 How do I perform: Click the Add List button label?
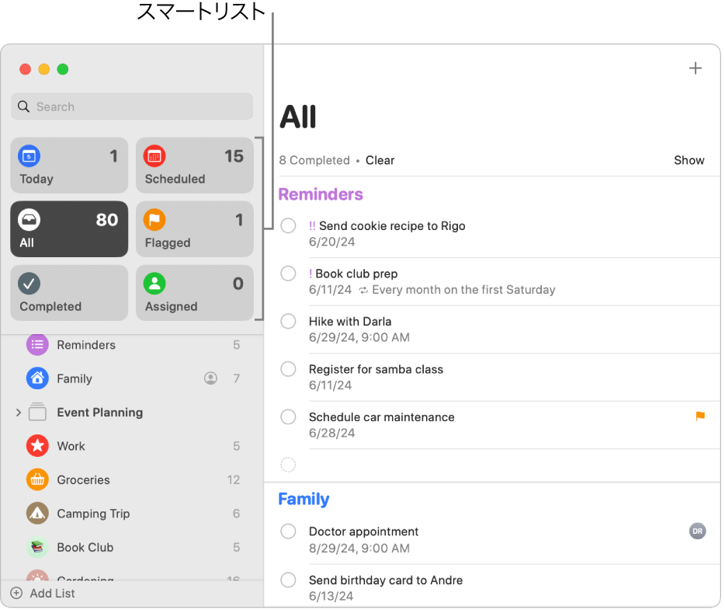click(x=52, y=594)
